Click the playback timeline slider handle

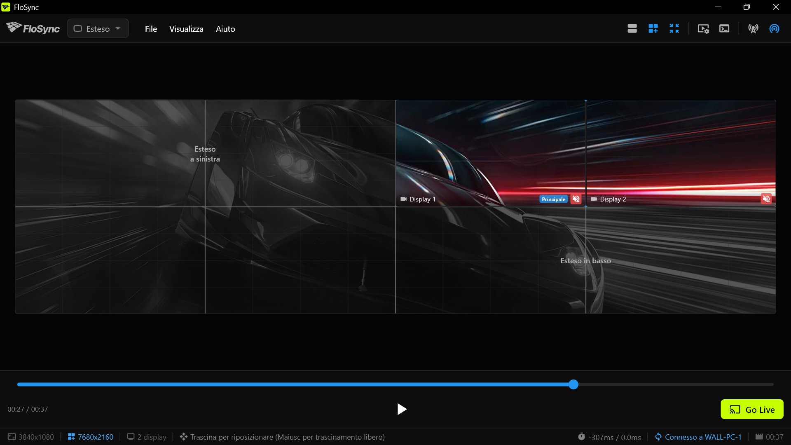573,384
